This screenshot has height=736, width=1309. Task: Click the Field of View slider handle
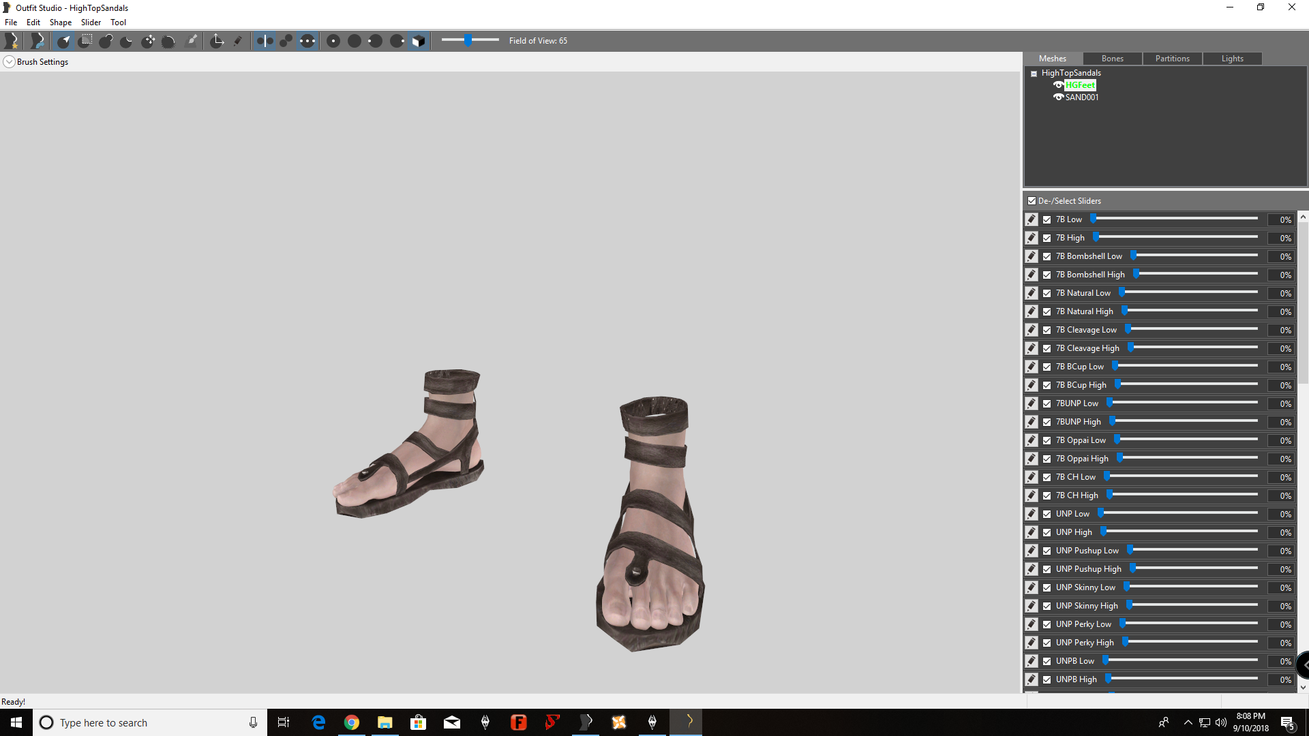(470, 40)
